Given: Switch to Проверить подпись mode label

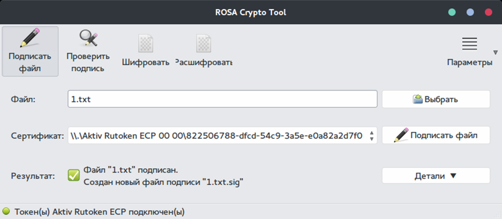Looking at the screenshot, I should point(88,62).
